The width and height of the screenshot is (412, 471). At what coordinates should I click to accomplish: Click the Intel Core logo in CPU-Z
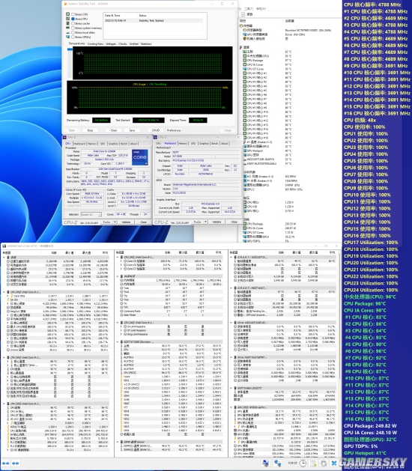[x=140, y=157]
